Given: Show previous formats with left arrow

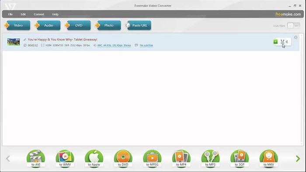Looking at the screenshot, I should 8,158.
